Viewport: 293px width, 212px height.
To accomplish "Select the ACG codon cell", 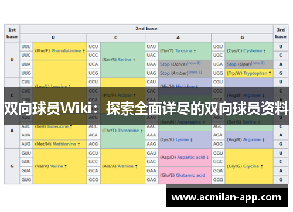I will tap(93, 144).
